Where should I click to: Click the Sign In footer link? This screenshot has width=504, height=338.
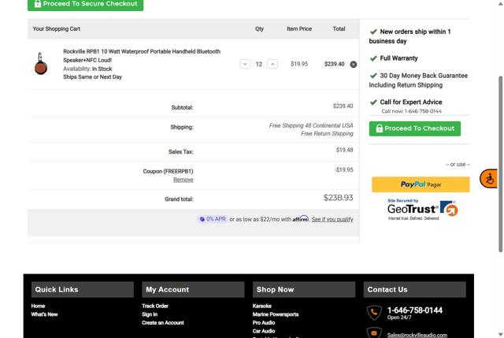tap(150, 314)
